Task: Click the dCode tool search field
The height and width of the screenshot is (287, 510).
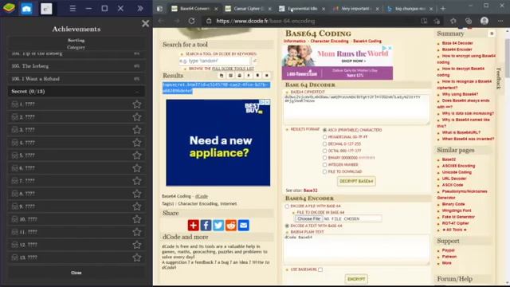Action: [x=214, y=61]
